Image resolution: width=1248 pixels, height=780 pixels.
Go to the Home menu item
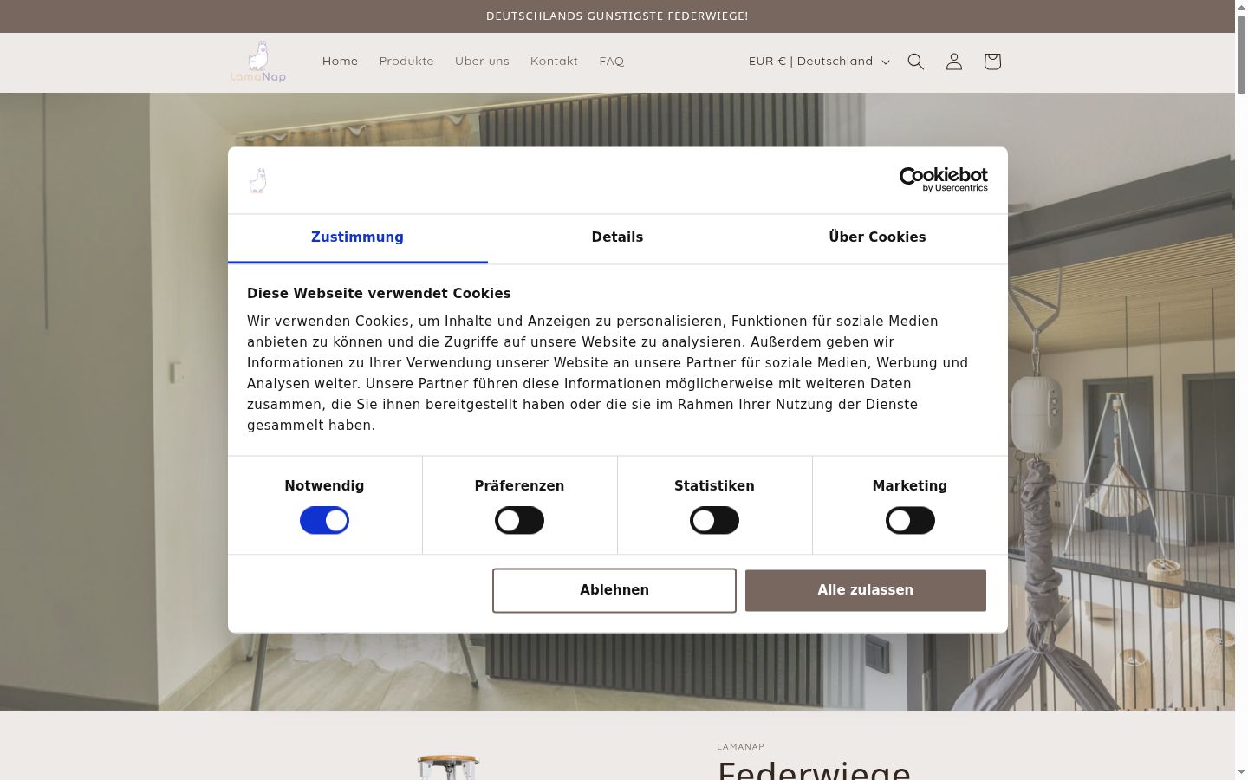tap(340, 62)
